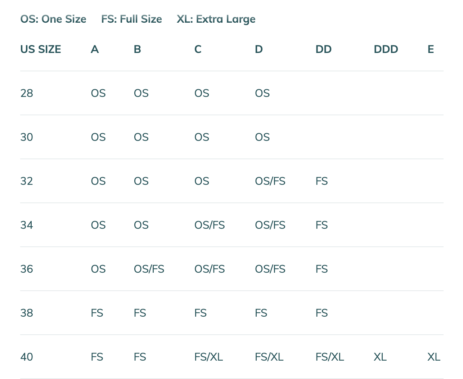This screenshot has height=379, width=463.
Task: Click the OS: One Size legend label
Action: point(53,19)
